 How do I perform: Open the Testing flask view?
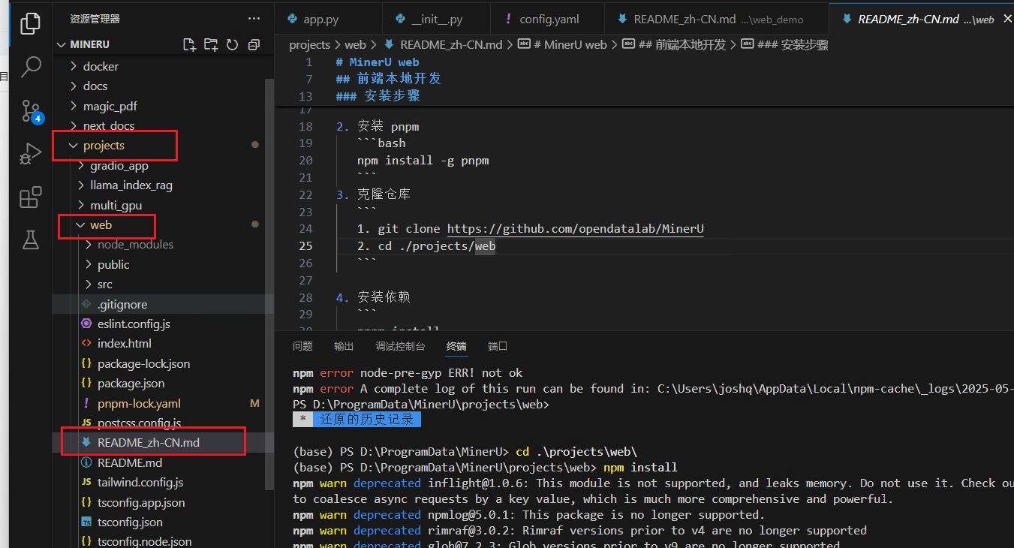[31, 240]
